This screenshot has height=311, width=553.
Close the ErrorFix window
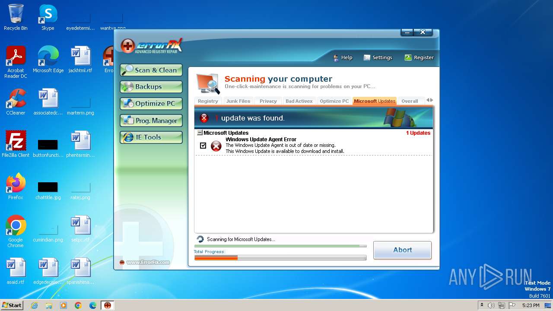[423, 32]
